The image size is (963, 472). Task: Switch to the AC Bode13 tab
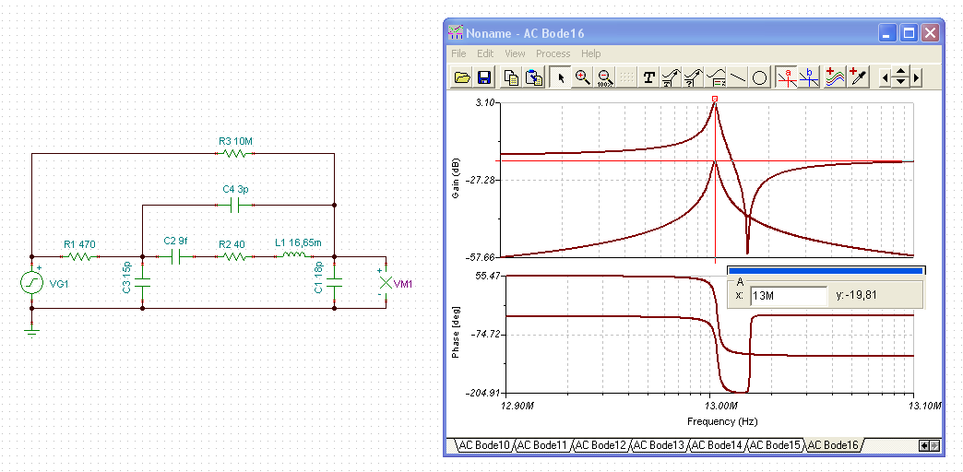pyautogui.click(x=659, y=445)
